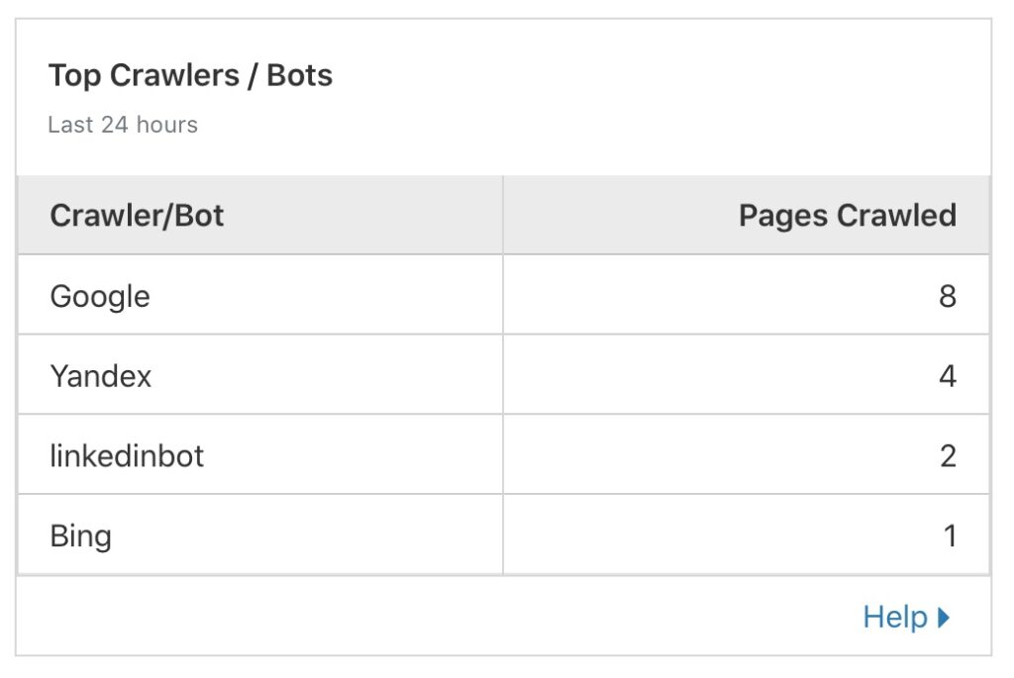Click Google's pages crawled count of 8
The image size is (1014, 678).
coord(948,296)
